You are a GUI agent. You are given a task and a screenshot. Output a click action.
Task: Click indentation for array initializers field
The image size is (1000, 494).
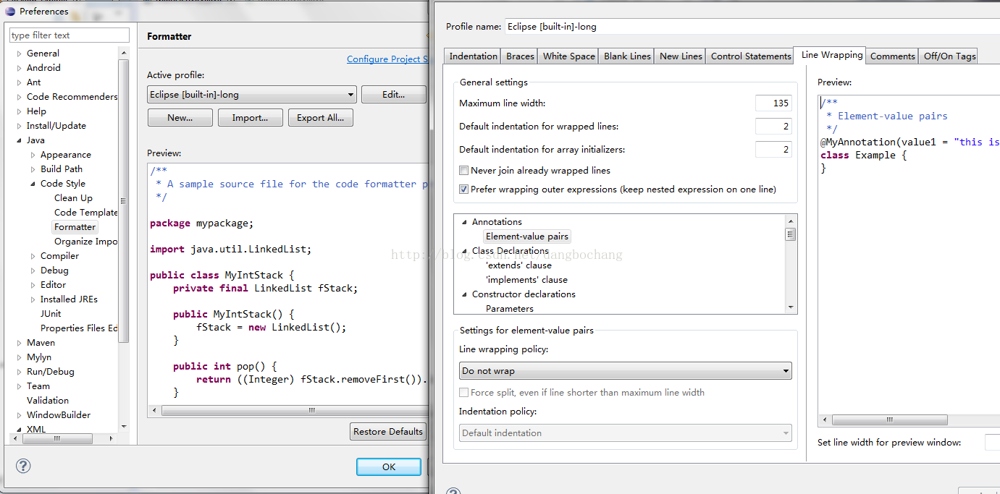click(x=773, y=150)
